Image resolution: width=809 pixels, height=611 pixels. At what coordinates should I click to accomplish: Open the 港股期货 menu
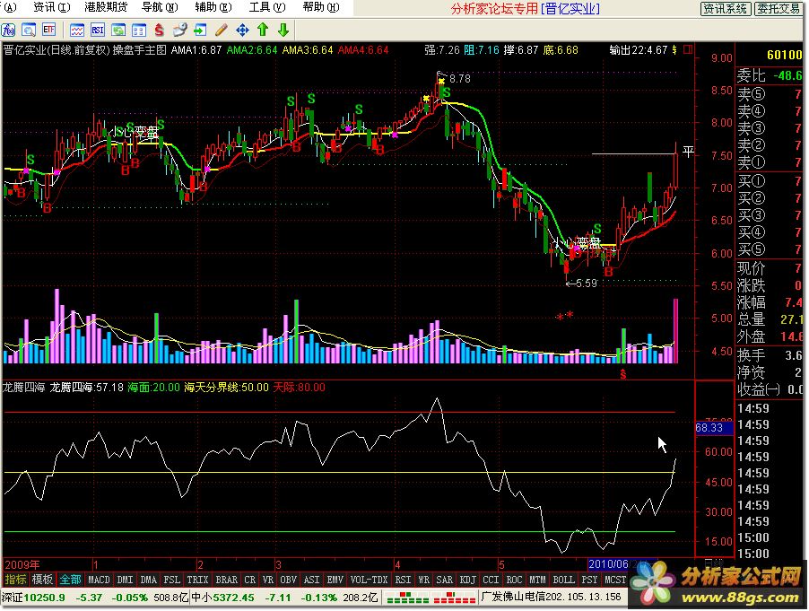click(106, 7)
